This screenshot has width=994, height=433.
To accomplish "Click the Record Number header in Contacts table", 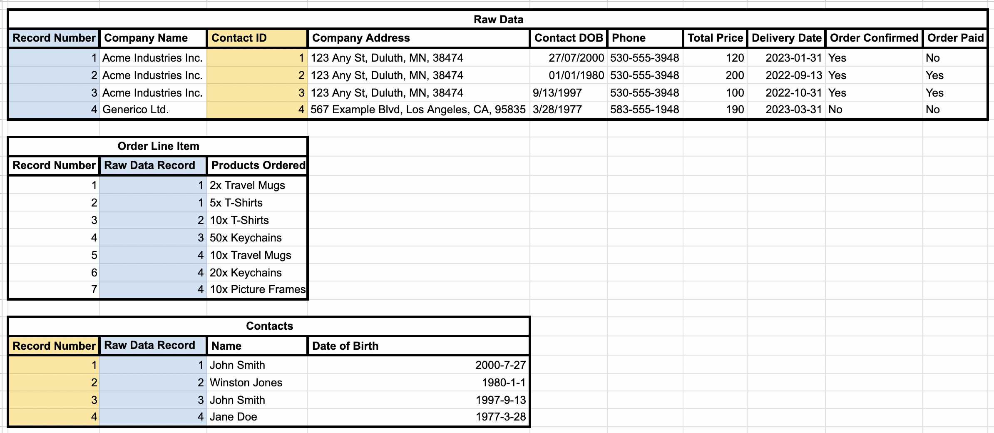I will 54,346.
